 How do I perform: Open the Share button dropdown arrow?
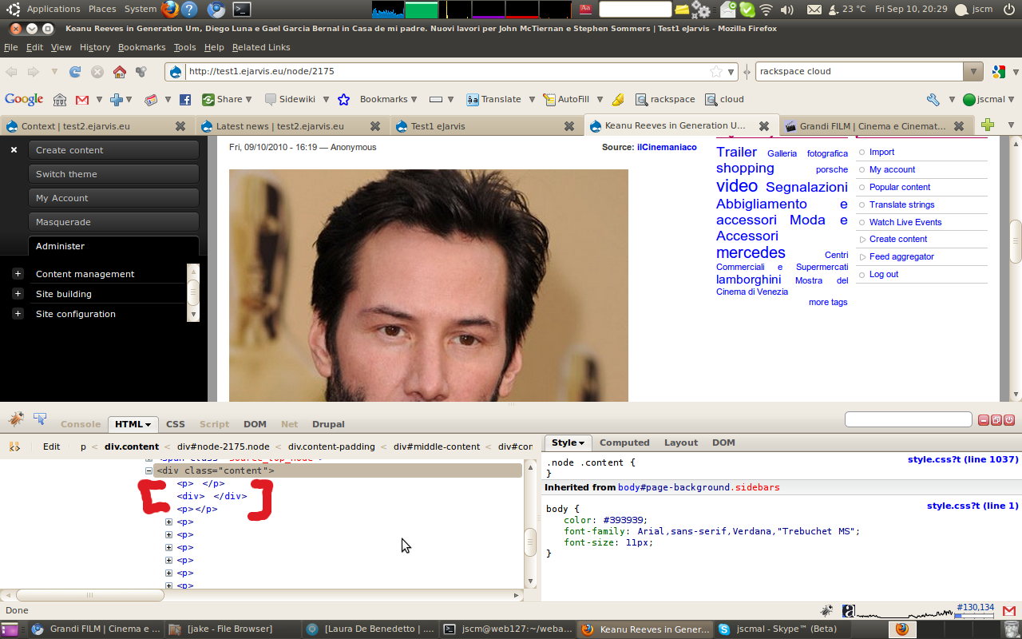[248, 100]
